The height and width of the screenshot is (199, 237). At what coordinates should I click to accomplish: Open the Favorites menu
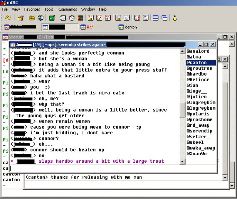coord(32,9)
